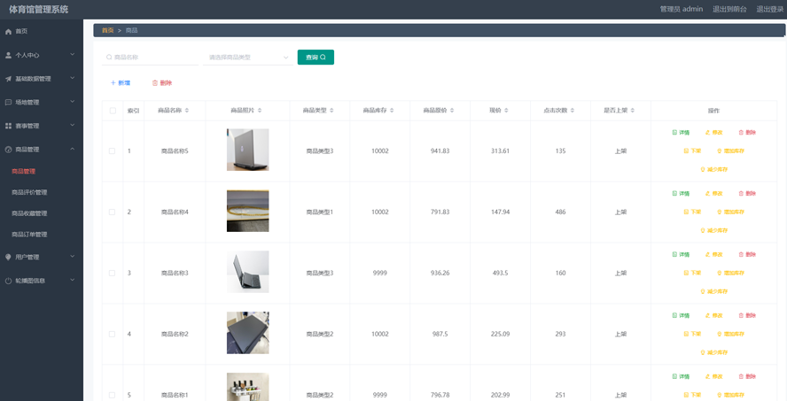Click the person icon for 个人中心
Viewport: 787px width, 401px height.
8,55
